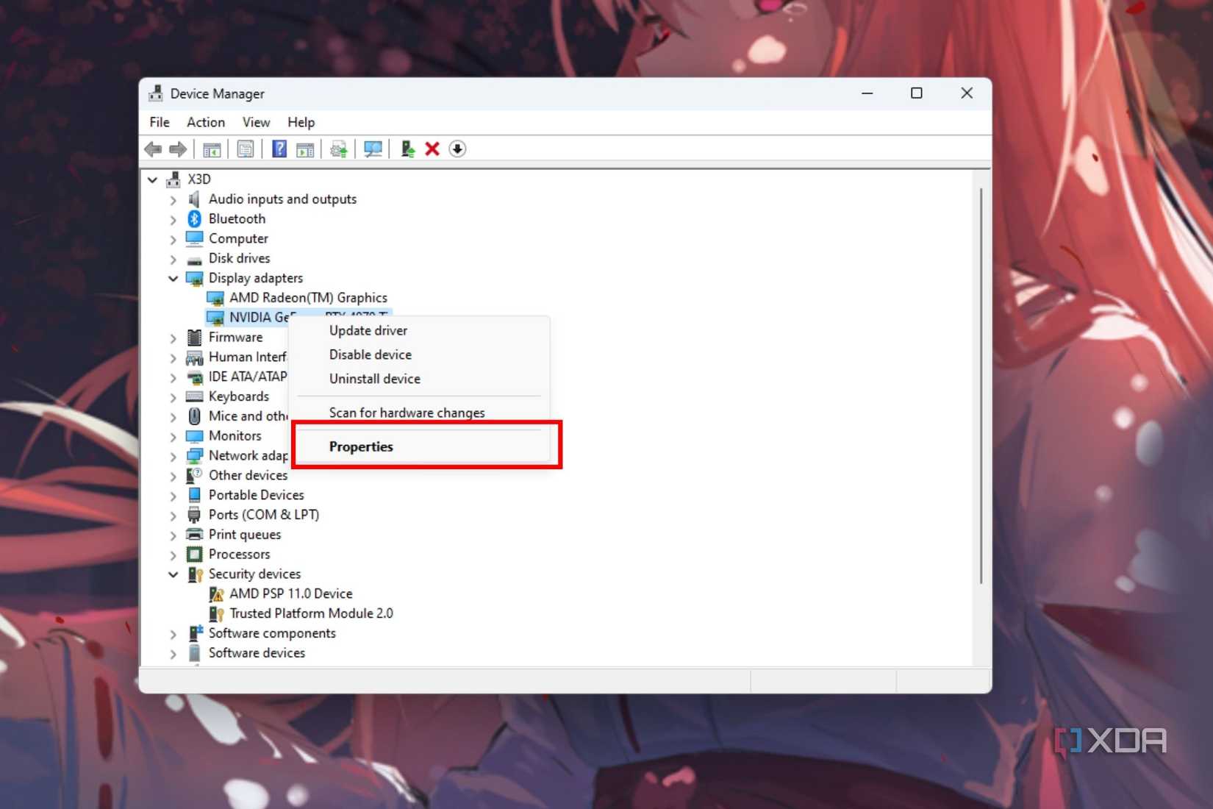Click the Disable device down-arrow toolbar icon
Screen dimensions: 1213x809
coord(457,149)
